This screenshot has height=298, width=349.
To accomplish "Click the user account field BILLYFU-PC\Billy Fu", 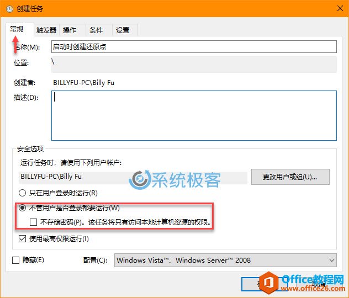I will point(133,177).
